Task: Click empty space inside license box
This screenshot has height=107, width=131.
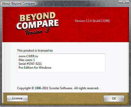Action: [78, 63]
